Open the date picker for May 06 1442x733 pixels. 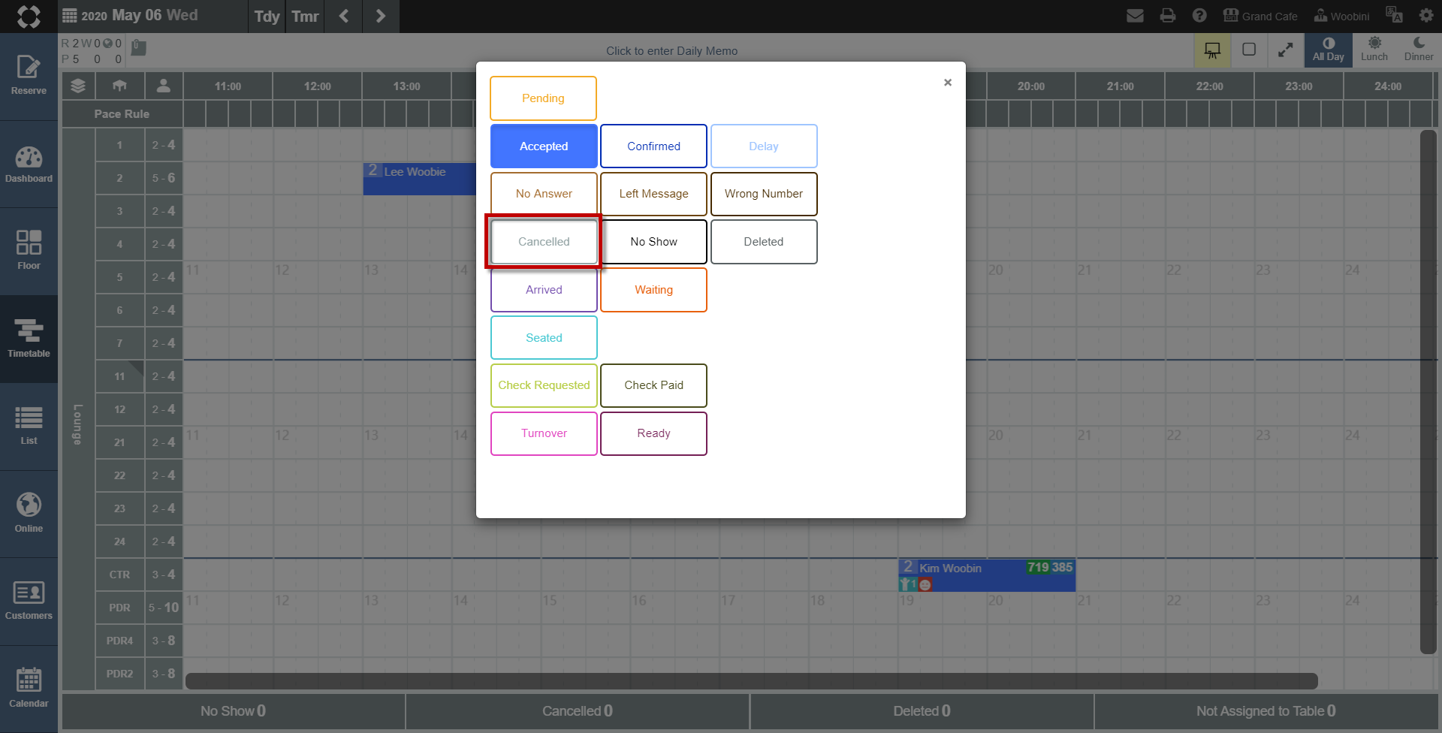point(130,16)
